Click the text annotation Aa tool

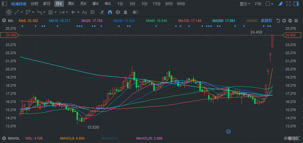coord(84,12)
